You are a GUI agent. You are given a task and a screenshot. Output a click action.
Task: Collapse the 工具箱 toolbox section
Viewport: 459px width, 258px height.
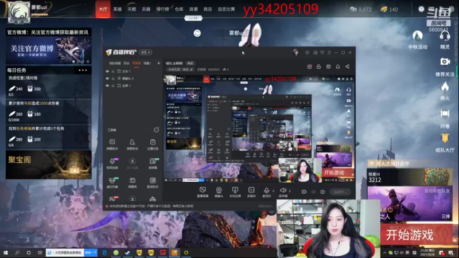[156, 130]
